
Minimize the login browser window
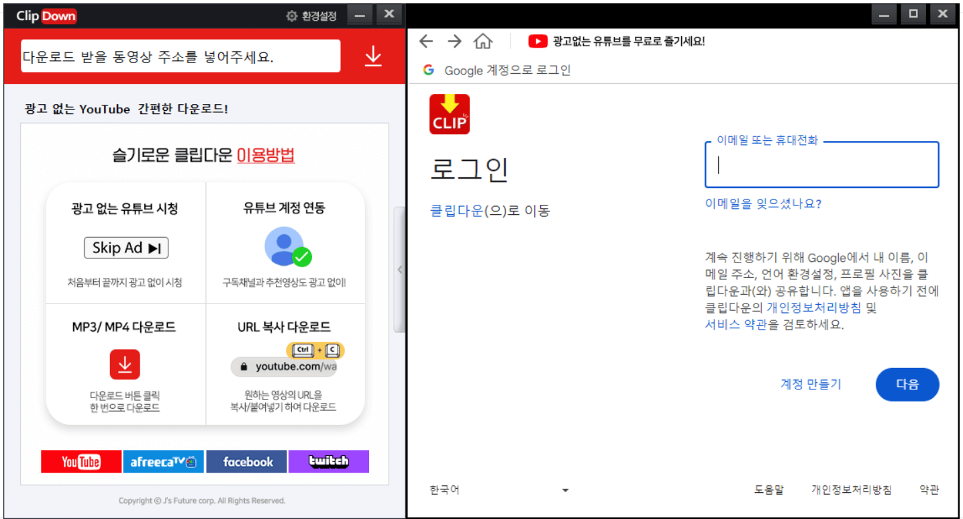884,15
